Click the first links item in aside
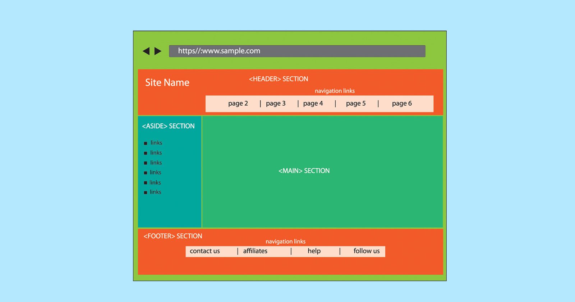 pyautogui.click(x=156, y=143)
